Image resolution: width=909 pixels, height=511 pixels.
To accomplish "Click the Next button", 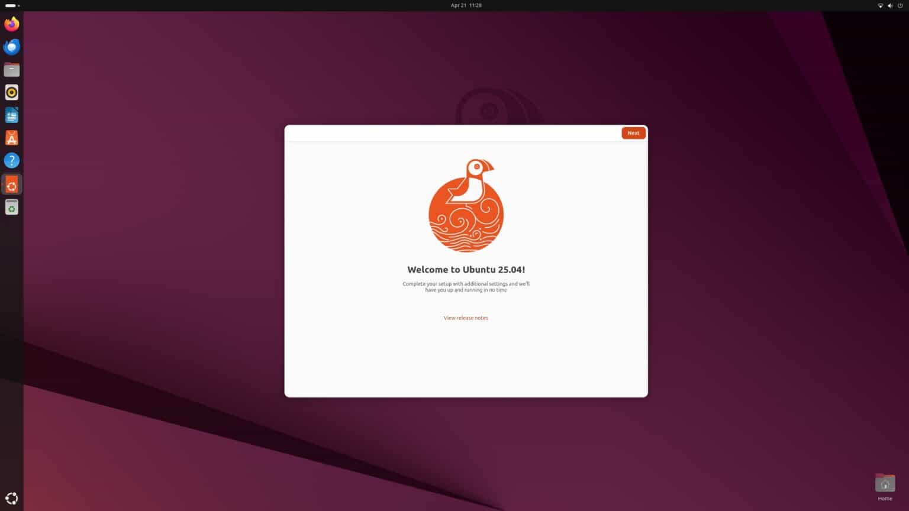I will [633, 132].
